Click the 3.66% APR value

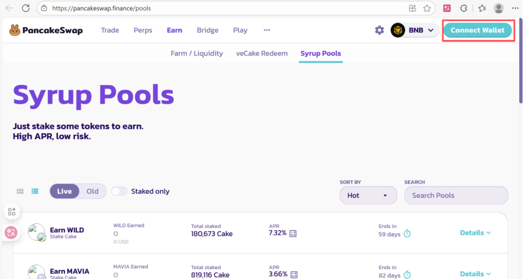coord(278,274)
